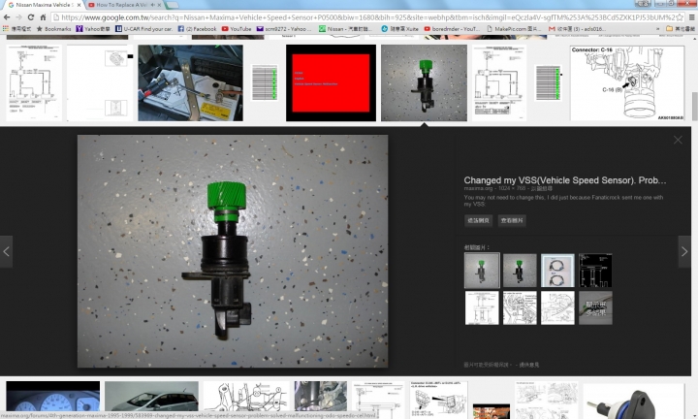Open the scm9272 Yahoo mail bookmark
The width and height of the screenshot is (698, 419).
coord(283,29)
